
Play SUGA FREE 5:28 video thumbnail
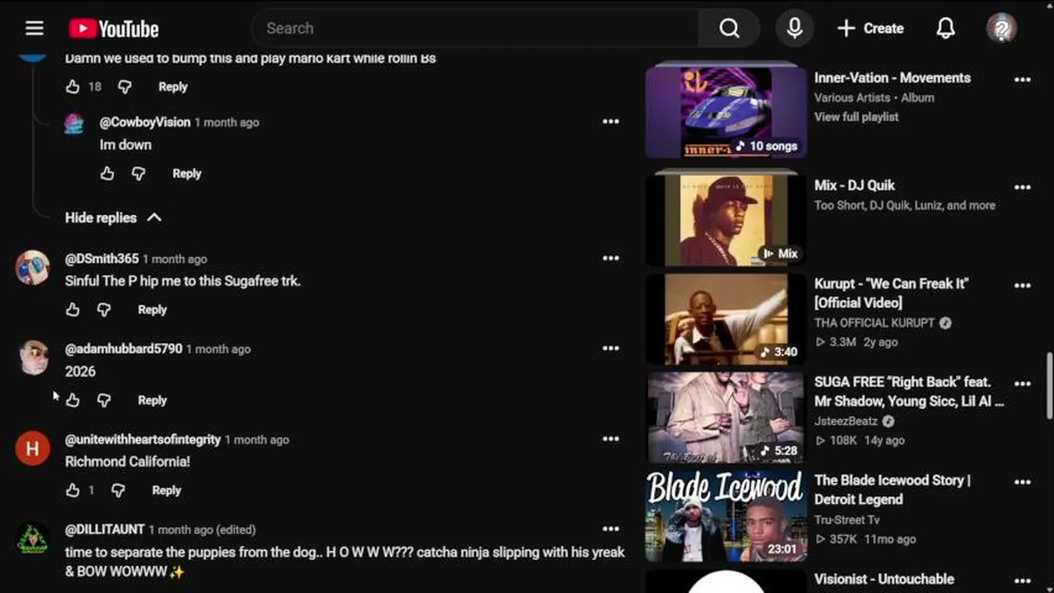(x=726, y=417)
